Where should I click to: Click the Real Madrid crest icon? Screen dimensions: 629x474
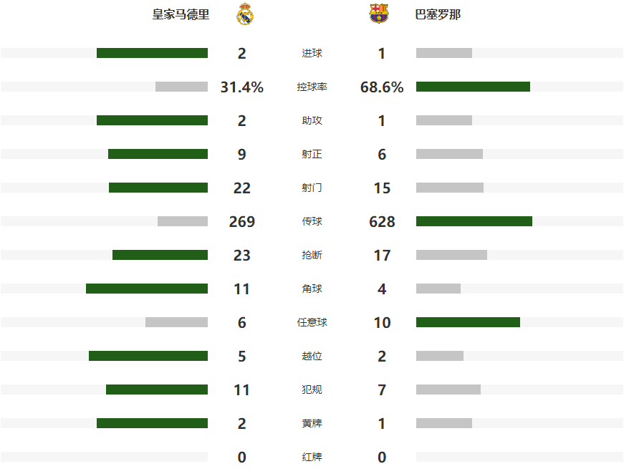click(x=245, y=14)
